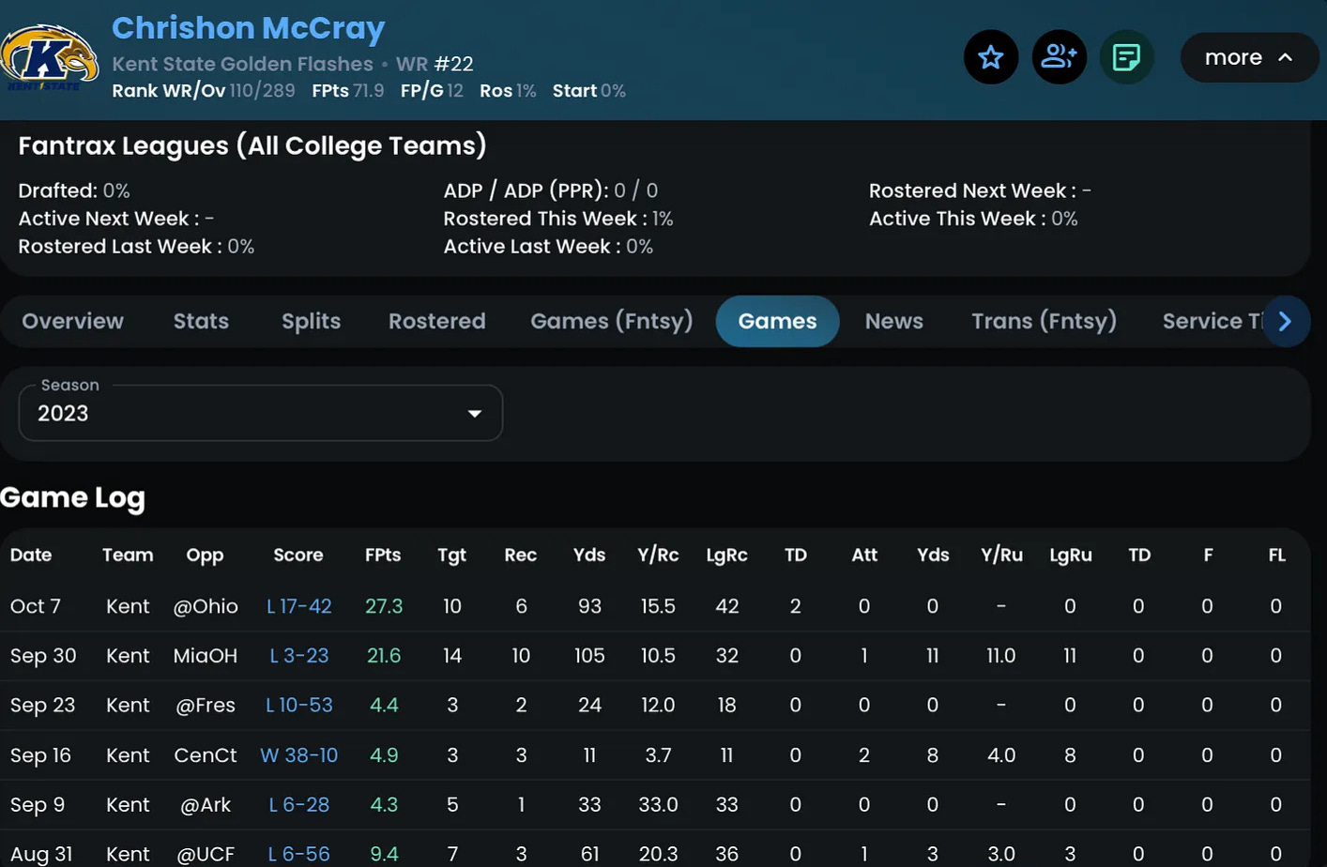Click the CenCt opponent cell
Screen dimensions: 1327x867
coord(206,755)
